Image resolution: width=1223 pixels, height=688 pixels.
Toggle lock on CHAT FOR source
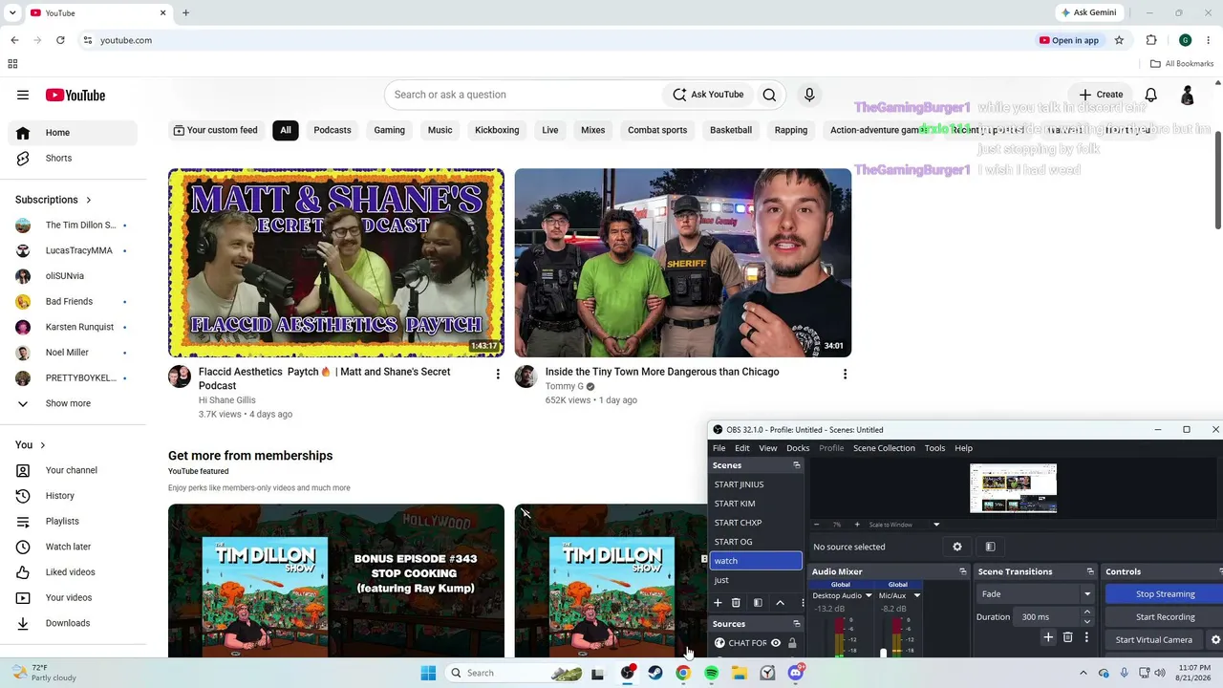[x=792, y=643]
